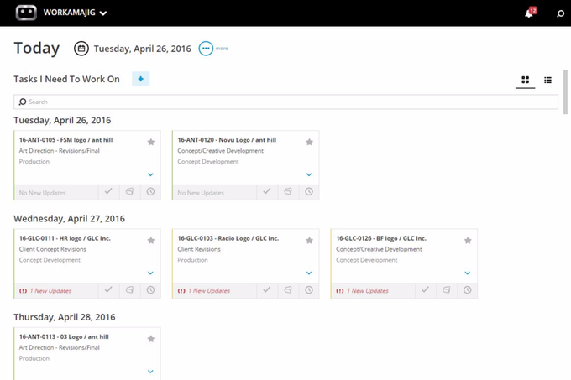Log time with clock on FSM logo card
571x380 pixels.
coord(150,191)
